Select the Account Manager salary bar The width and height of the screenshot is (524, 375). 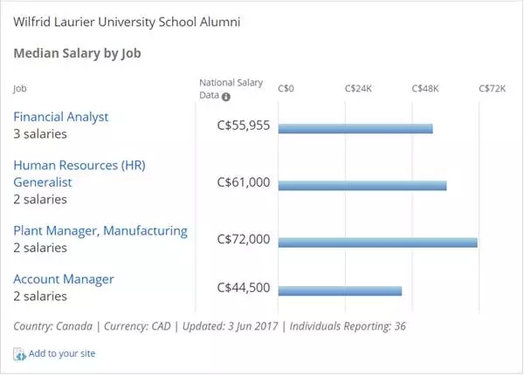(340, 290)
